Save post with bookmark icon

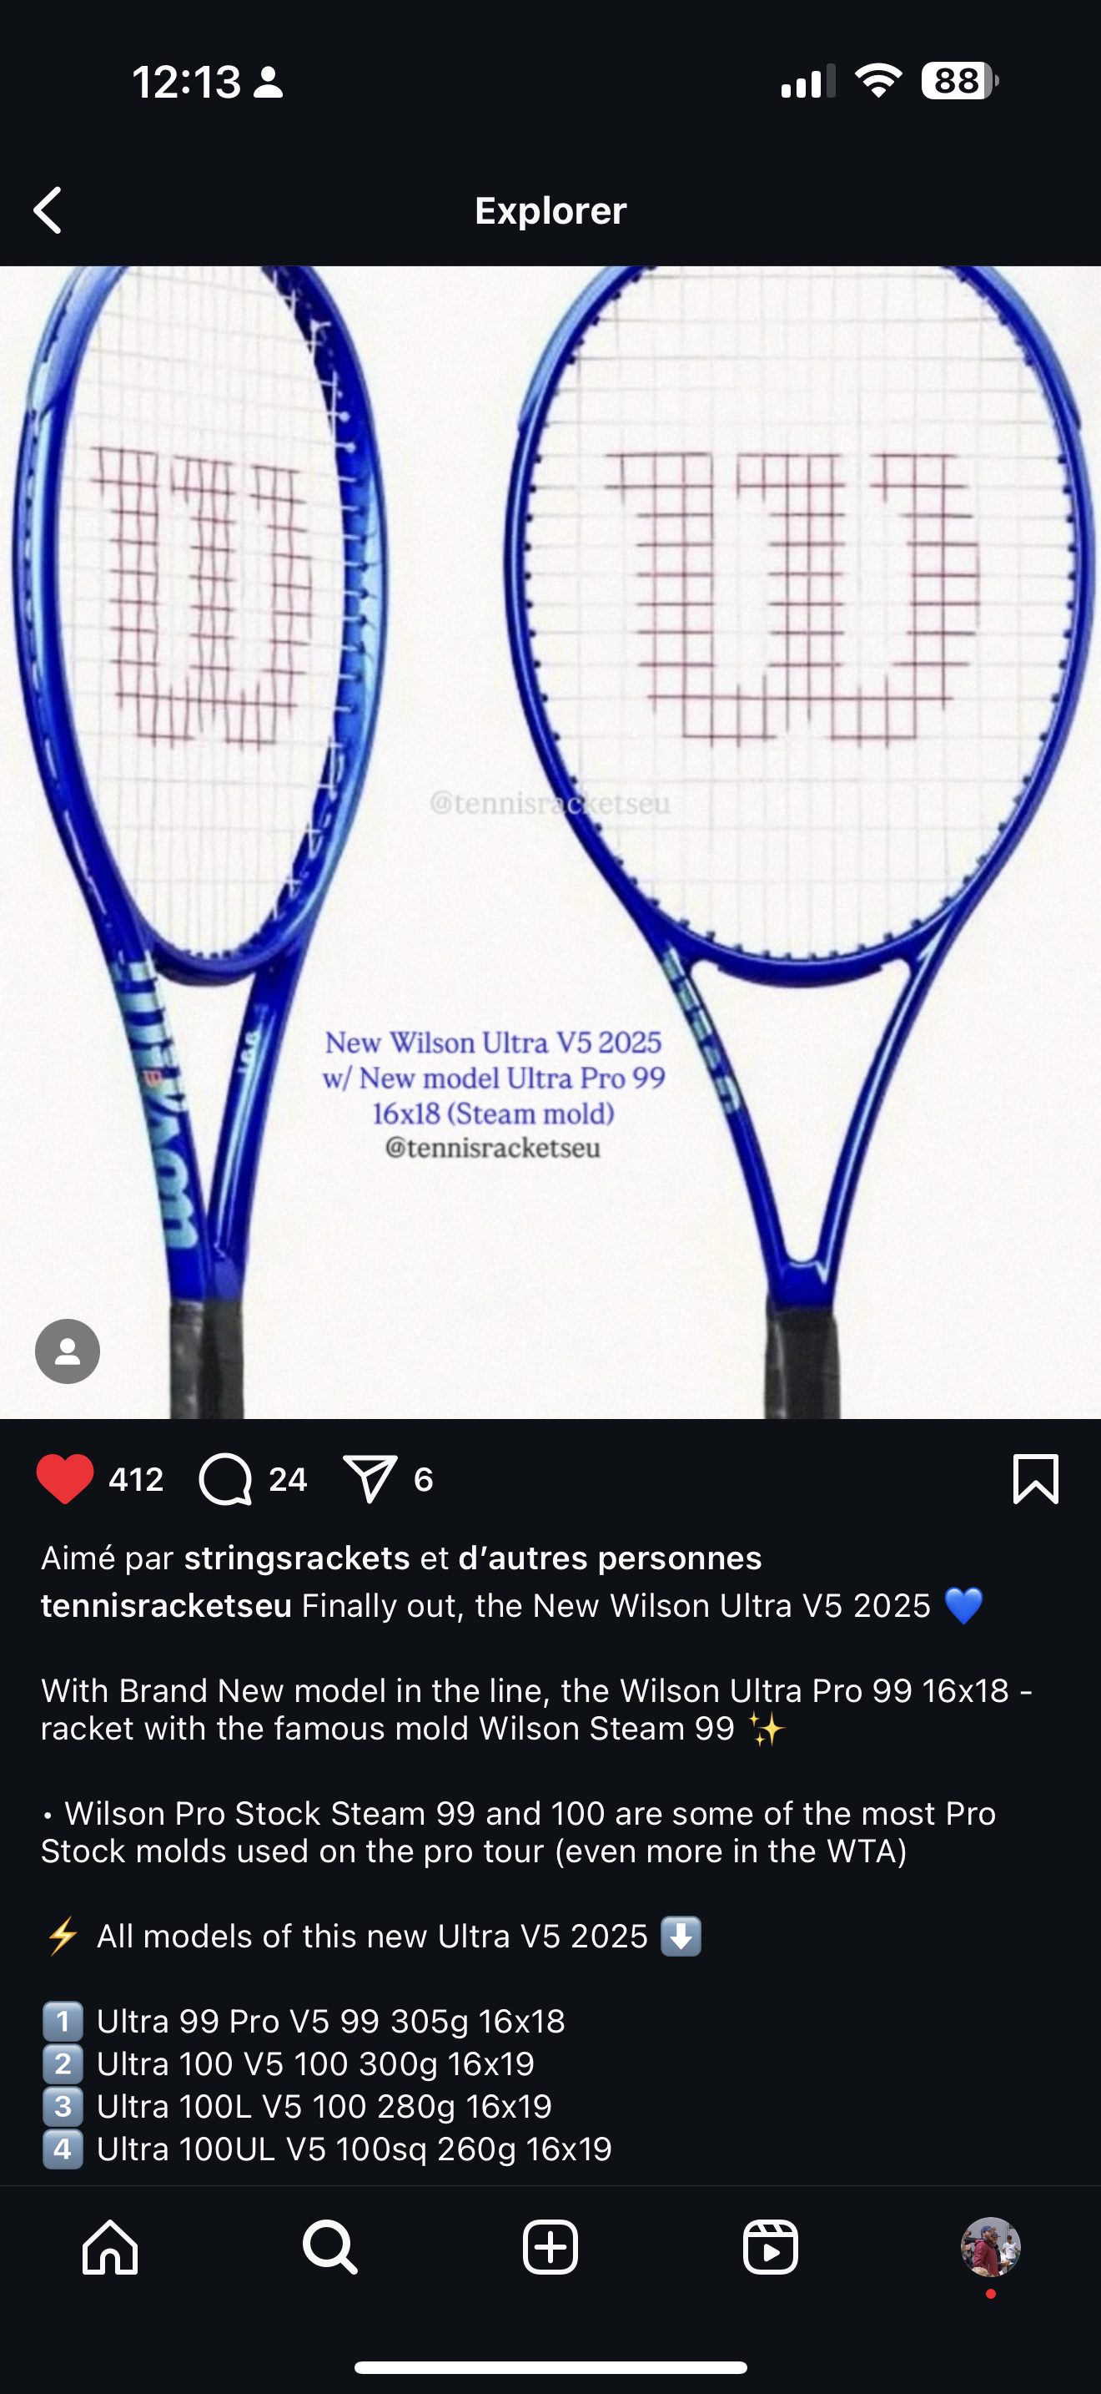tap(1036, 1478)
